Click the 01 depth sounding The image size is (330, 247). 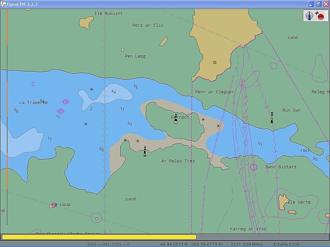(260, 144)
